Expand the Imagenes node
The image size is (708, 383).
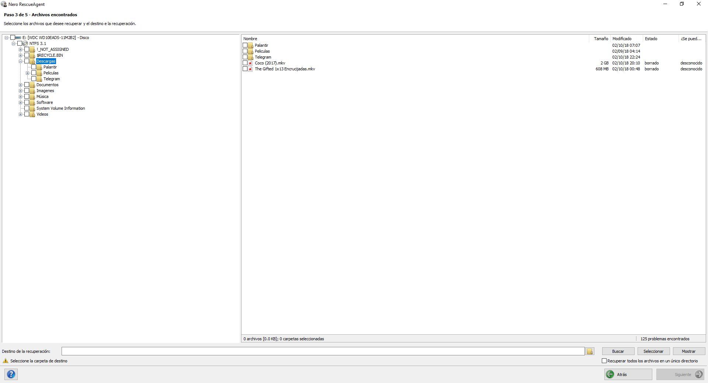point(21,91)
